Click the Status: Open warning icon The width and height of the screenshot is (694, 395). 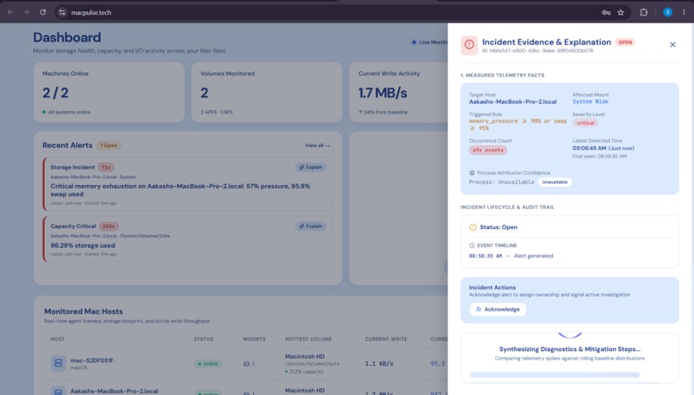click(x=473, y=227)
